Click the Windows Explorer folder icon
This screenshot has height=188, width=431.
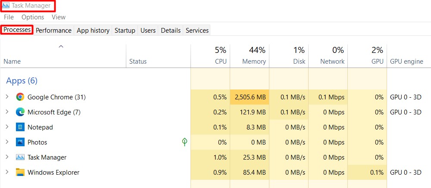pos(20,173)
